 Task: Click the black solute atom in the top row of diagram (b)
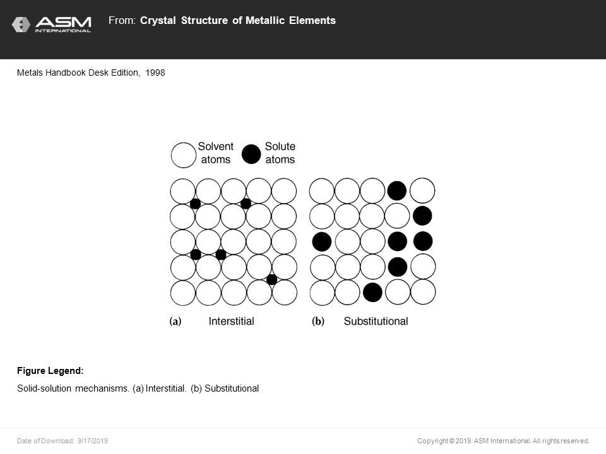click(397, 190)
